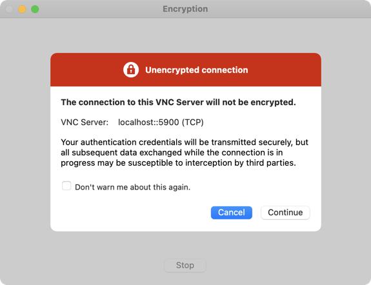Click the line starting "Your authentication credentials"
The height and width of the screenshot is (285, 371).
185,142
